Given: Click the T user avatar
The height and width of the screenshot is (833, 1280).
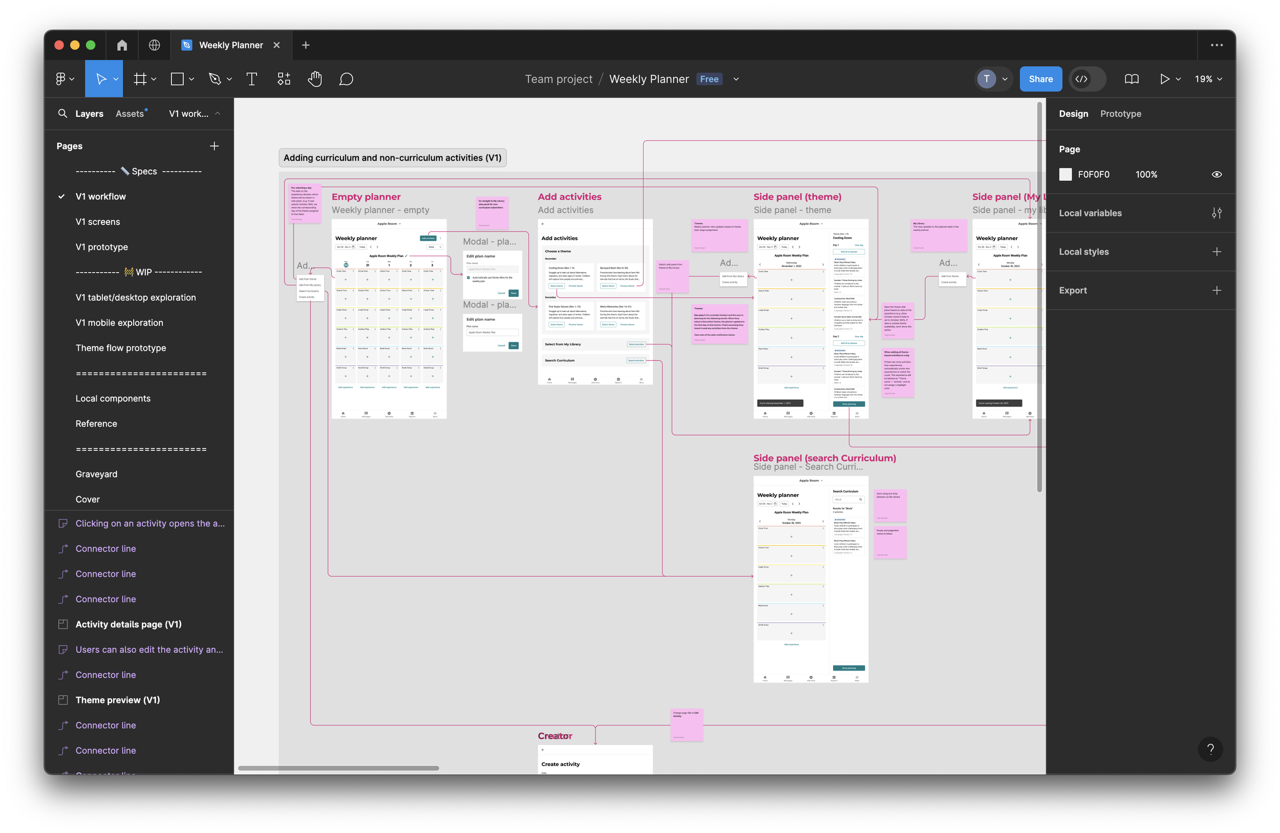Looking at the screenshot, I should [x=986, y=79].
